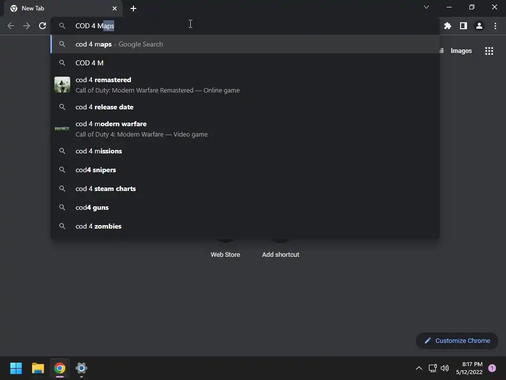Choose suggestion cod 4 maps Google Search
Screen dimensions: 506x380
click(x=245, y=44)
